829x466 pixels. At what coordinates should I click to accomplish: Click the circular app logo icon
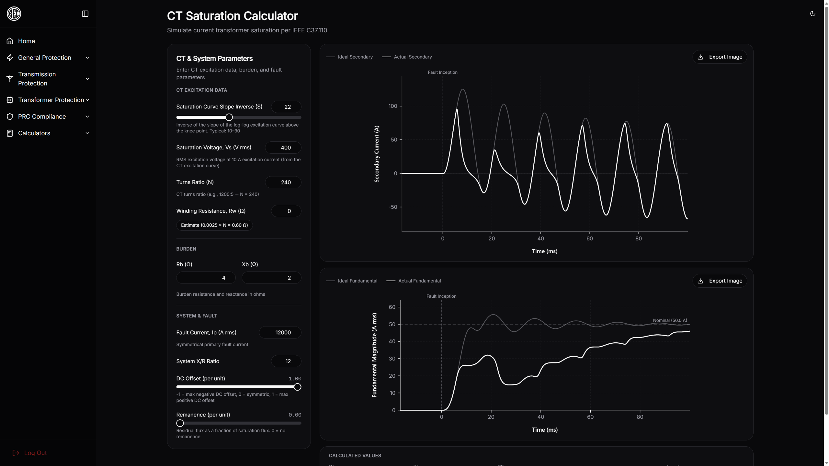point(14,14)
